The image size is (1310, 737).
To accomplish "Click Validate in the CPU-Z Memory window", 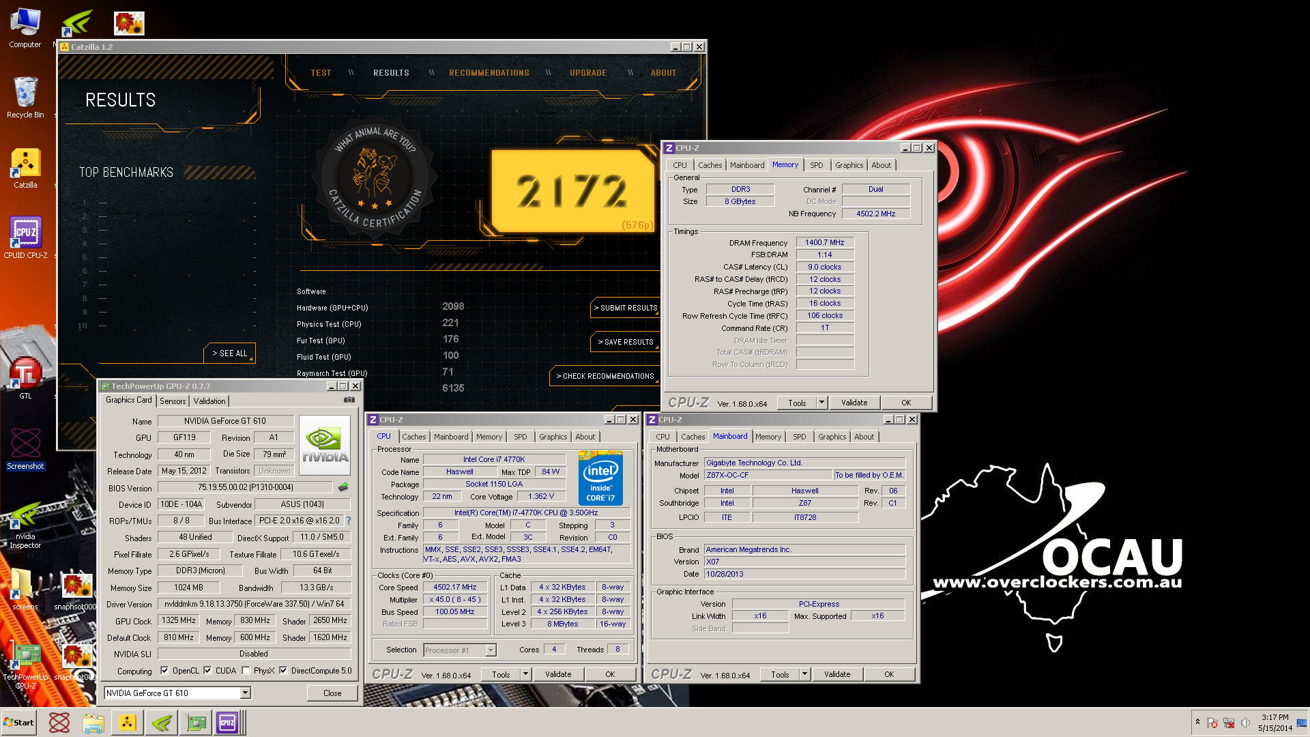I will tap(854, 403).
